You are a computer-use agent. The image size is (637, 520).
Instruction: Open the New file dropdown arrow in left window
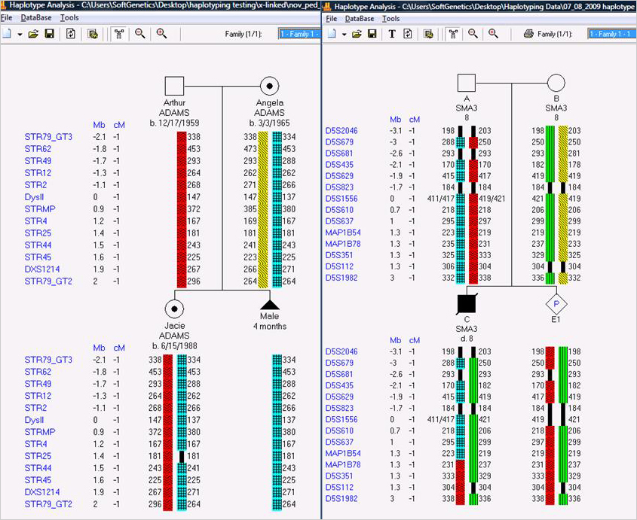(20, 35)
